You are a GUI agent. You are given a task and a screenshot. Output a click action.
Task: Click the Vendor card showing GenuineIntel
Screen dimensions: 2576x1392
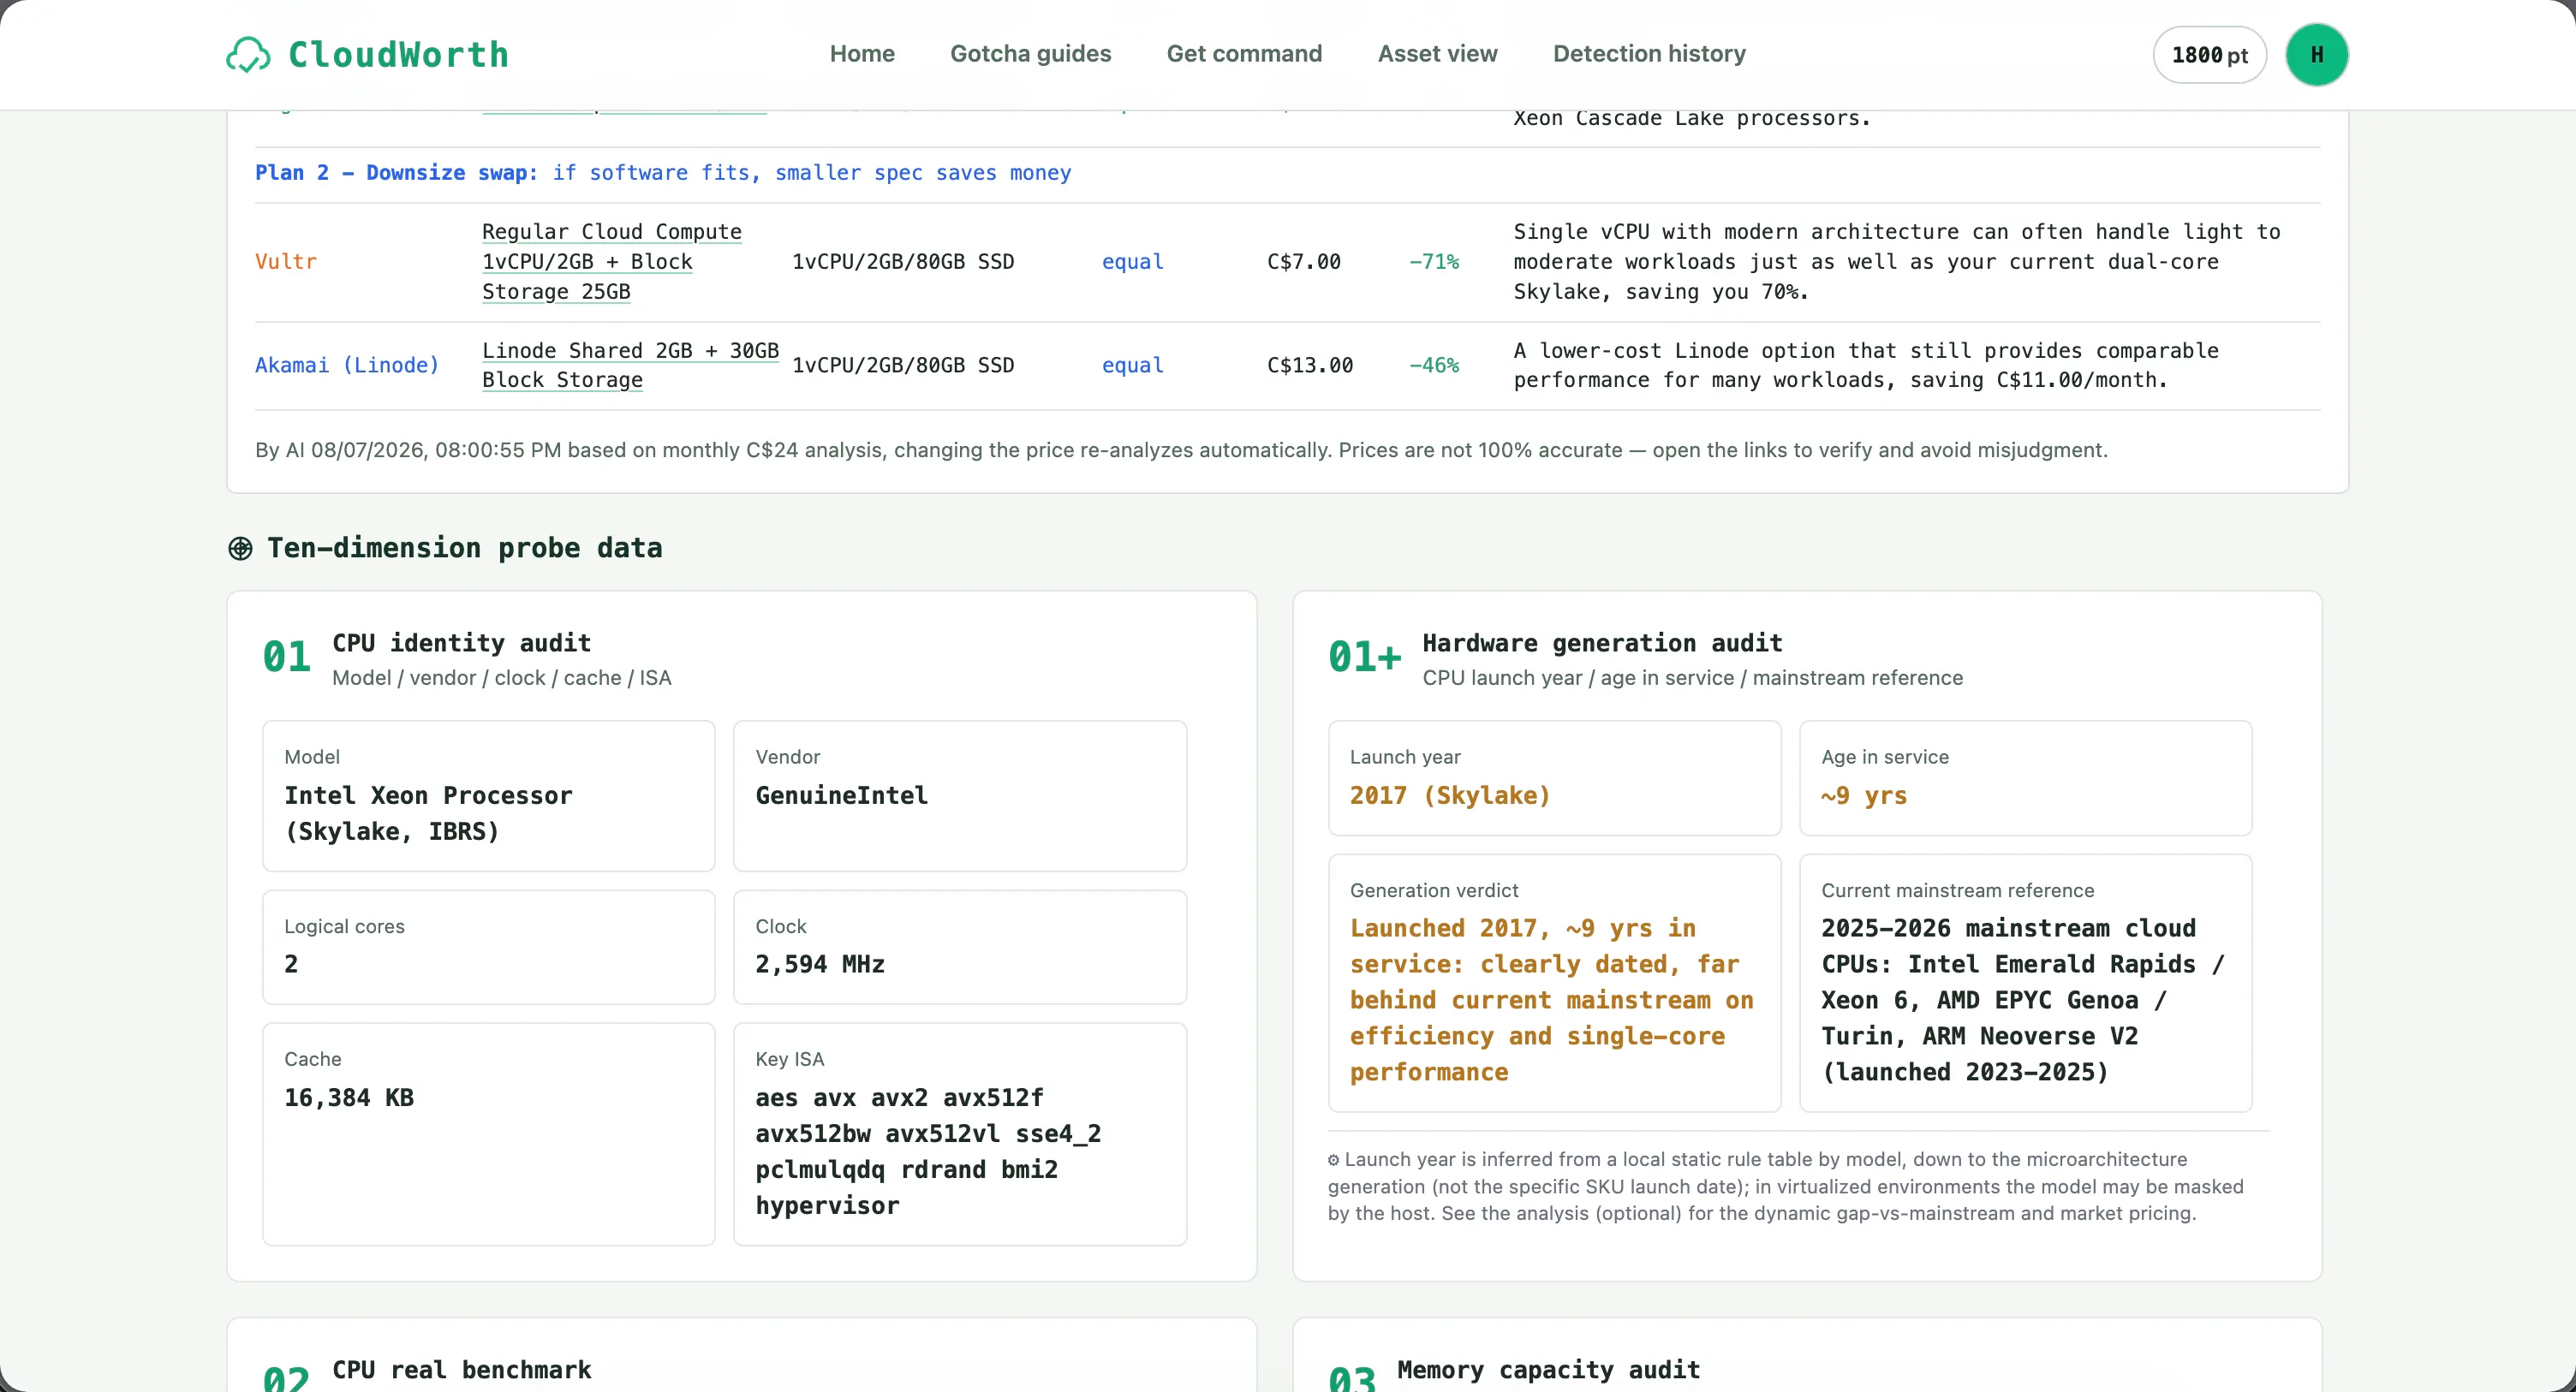pos(960,796)
